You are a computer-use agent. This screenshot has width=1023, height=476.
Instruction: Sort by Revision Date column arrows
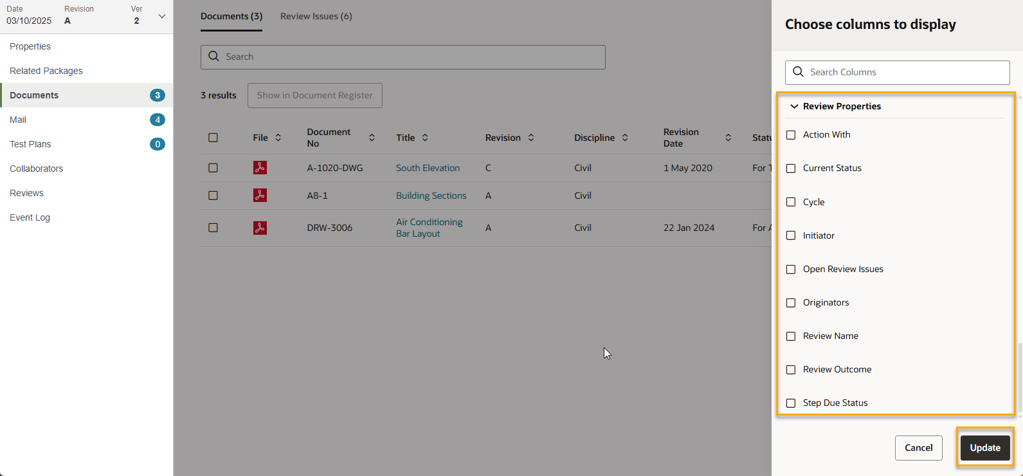tap(728, 138)
